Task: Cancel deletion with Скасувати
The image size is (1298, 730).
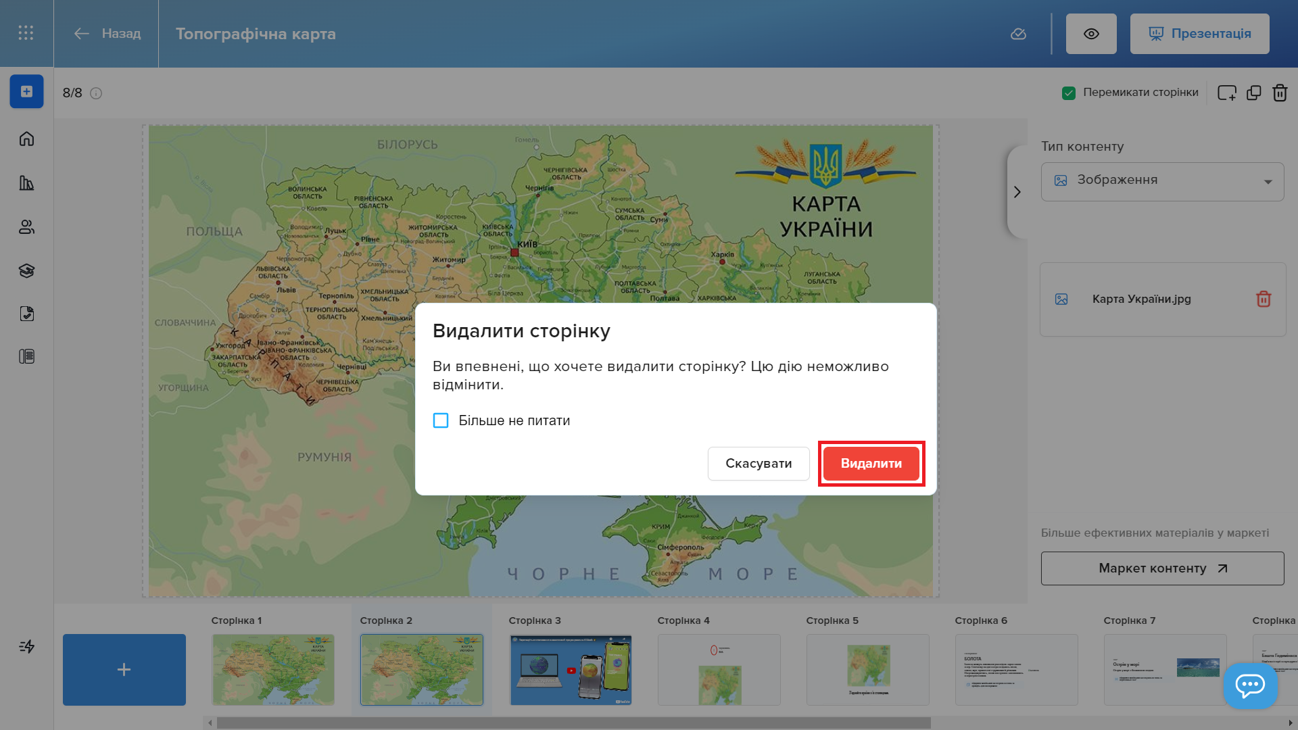Action: (x=759, y=464)
